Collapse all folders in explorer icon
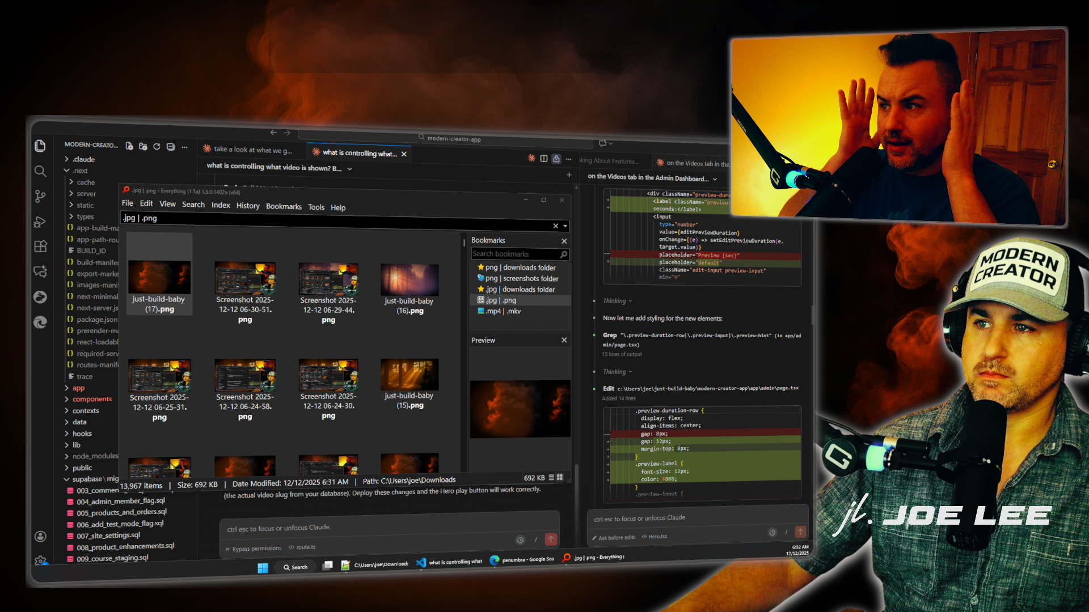 (171, 146)
